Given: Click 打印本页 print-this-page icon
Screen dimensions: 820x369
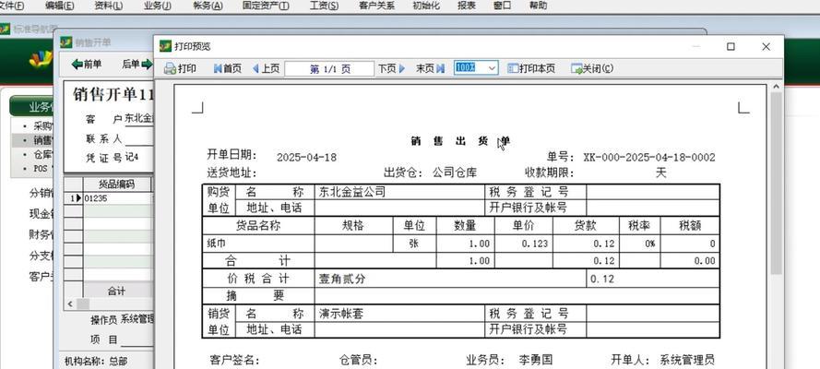Looking at the screenshot, I should click(513, 68).
